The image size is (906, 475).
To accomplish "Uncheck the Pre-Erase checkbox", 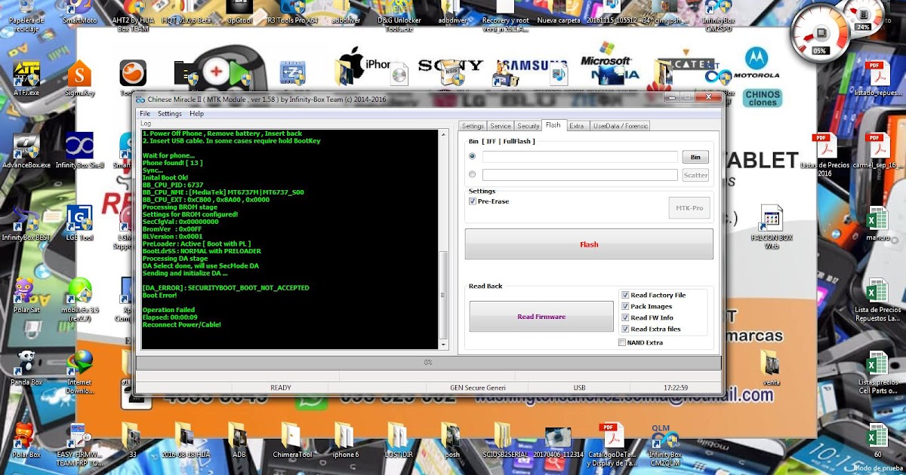I will pos(473,201).
